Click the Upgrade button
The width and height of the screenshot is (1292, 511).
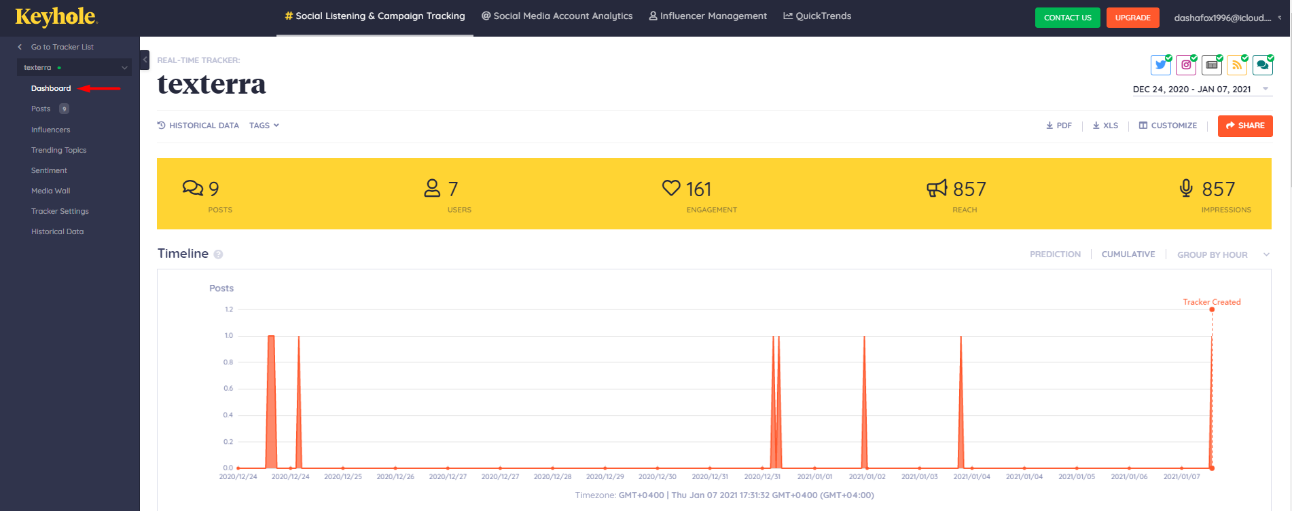pos(1133,18)
